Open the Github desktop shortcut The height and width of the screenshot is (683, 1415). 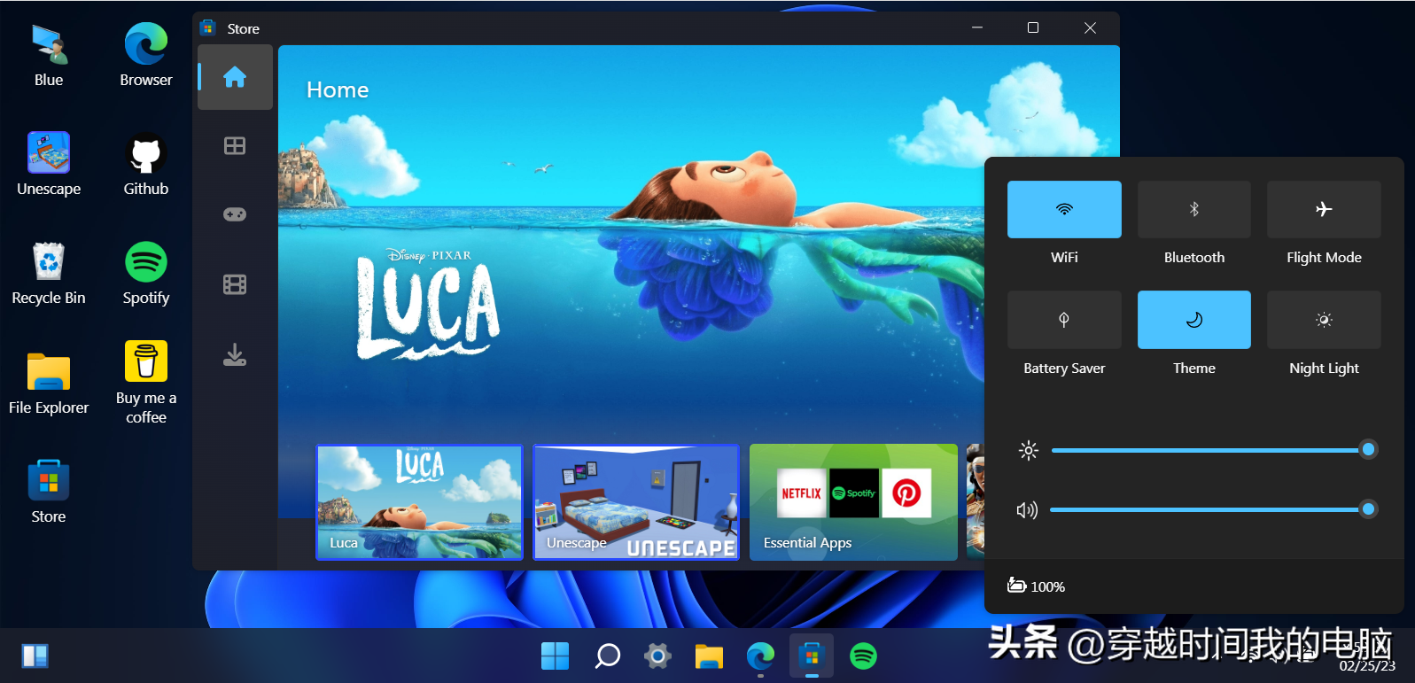click(x=146, y=165)
